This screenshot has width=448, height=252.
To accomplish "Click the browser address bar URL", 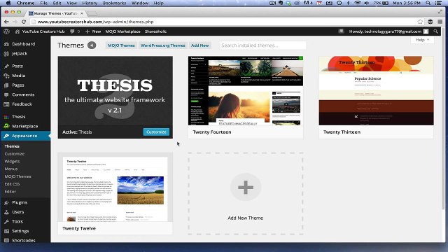I will coord(96,22).
